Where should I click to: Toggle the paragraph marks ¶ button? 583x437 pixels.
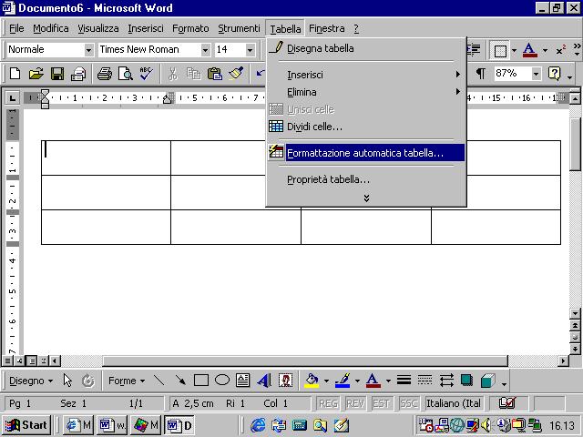click(480, 74)
